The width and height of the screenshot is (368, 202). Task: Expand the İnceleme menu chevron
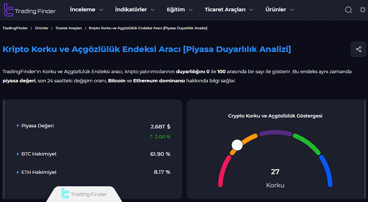coord(102,10)
